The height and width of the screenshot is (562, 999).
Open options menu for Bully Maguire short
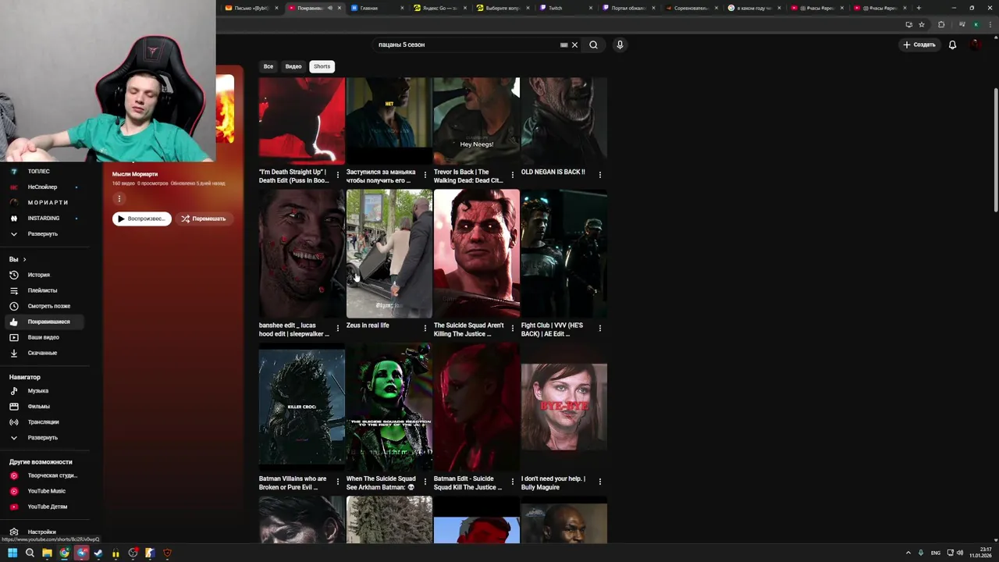point(600,482)
